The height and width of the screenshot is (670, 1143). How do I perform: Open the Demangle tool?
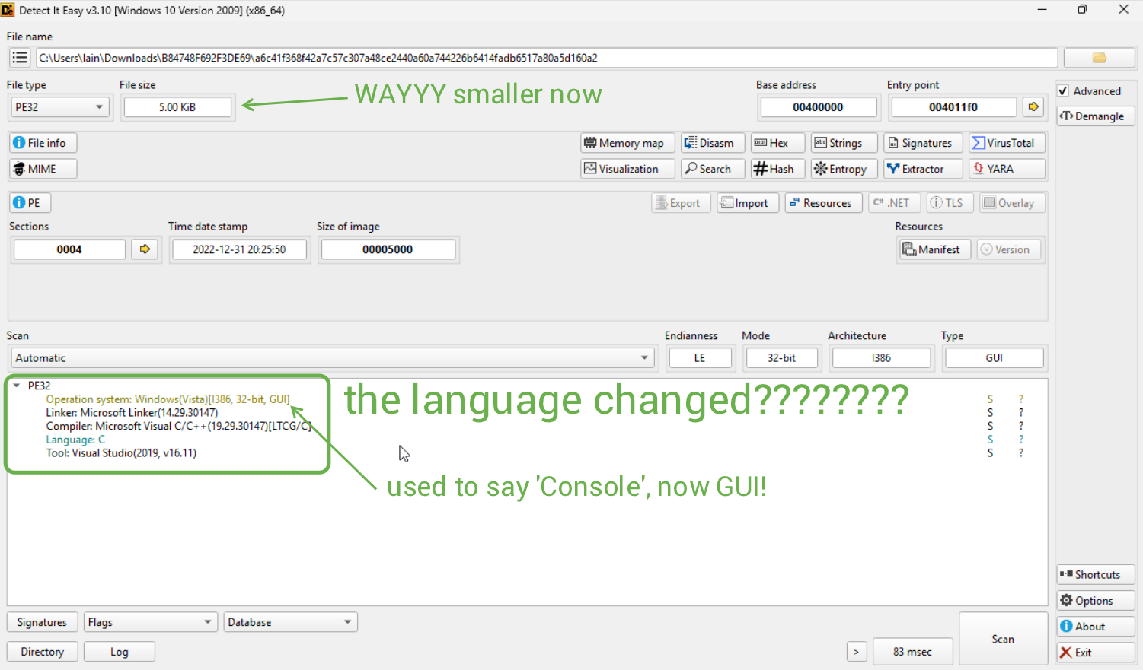[x=1095, y=116]
